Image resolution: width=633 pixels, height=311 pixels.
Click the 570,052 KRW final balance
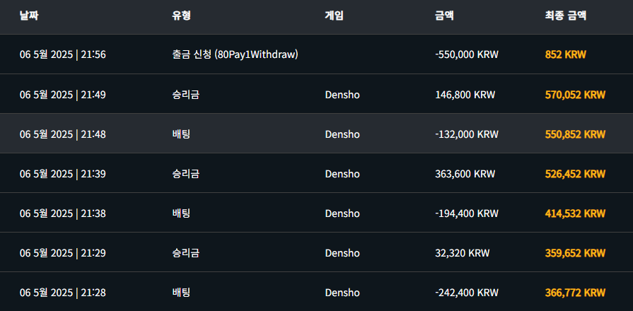click(575, 94)
